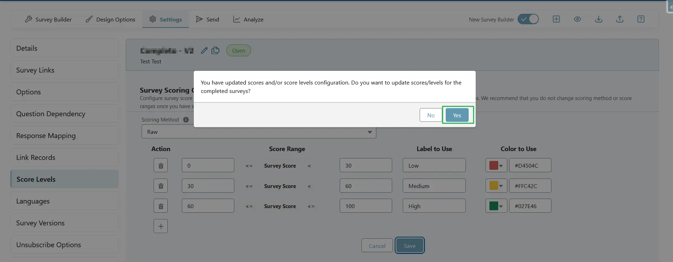Open the Analyze tab
Viewport: 673px width, 262px height.
248,19
